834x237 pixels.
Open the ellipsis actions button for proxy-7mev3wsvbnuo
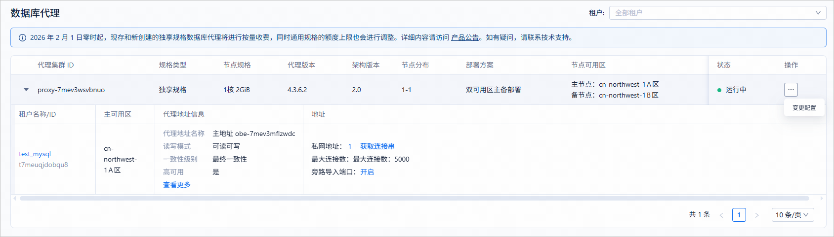coord(791,90)
